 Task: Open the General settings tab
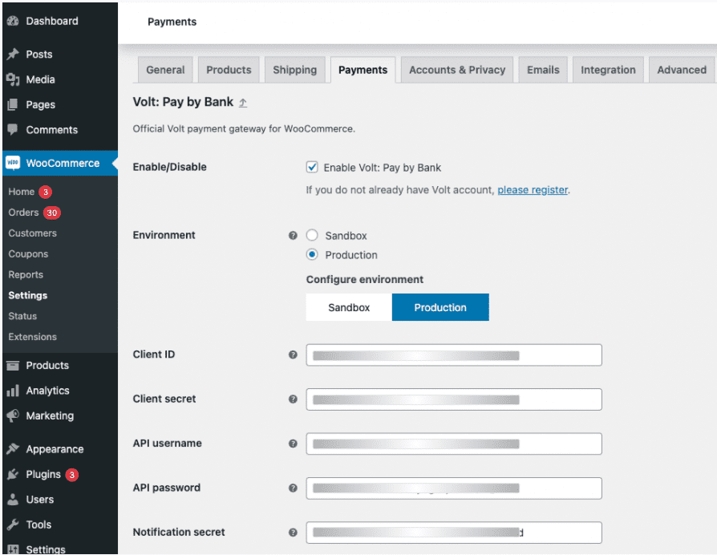(x=165, y=70)
